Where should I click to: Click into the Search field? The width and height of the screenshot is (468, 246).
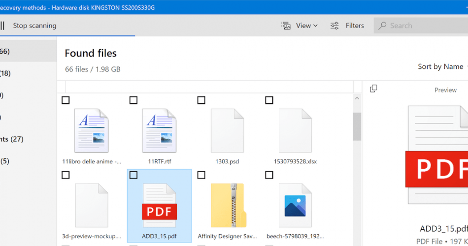click(x=424, y=26)
